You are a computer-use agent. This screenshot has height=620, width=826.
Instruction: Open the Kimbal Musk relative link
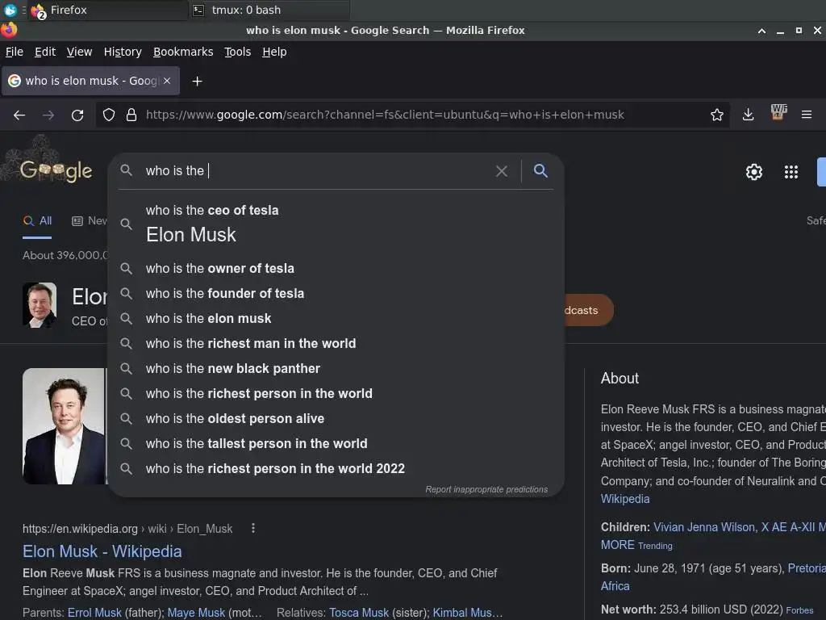(x=467, y=613)
